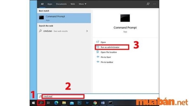
Task: Launch Photoshop from the taskbar
Action: pyautogui.click(x=79, y=103)
